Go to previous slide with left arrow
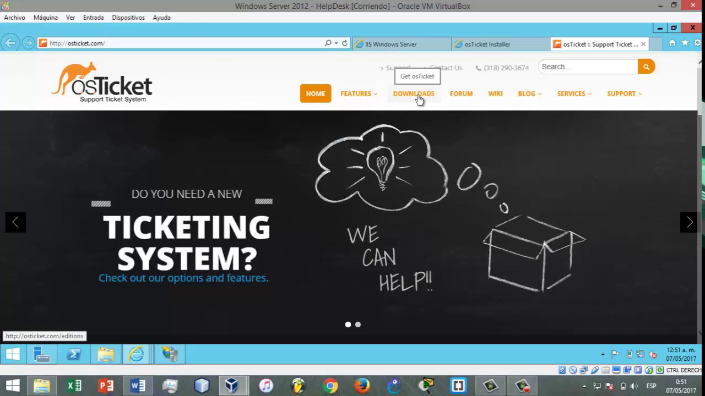Screen dimensions: 705x396 coord(15,222)
